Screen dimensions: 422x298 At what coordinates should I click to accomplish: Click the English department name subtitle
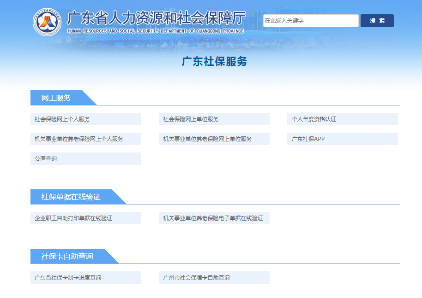[156, 31]
